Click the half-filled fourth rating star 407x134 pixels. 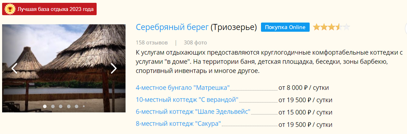pos(339,27)
